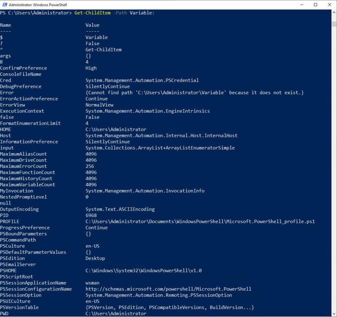Click the PSHOME variable name
The image size is (337, 317).
(x=8, y=271)
